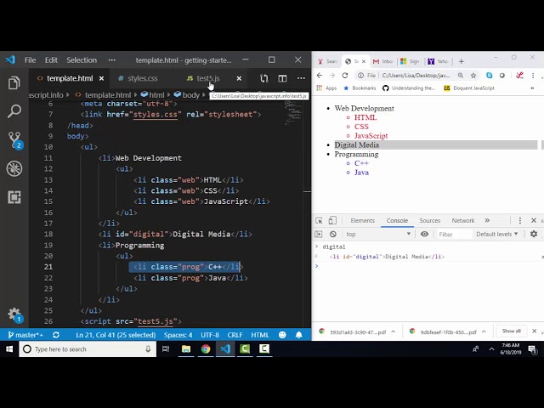Open notifications bell in status bar
The height and width of the screenshot is (408, 544).
click(x=298, y=335)
